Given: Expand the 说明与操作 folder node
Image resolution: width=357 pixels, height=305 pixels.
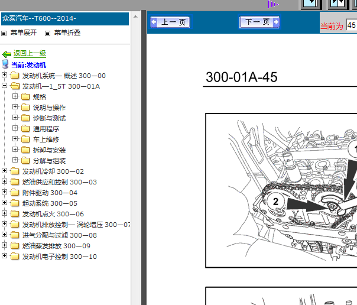Looking at the screenshot, I should pos(15,107).
